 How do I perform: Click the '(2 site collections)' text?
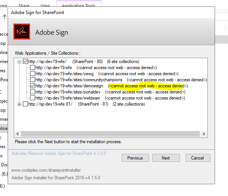point(129,104)
